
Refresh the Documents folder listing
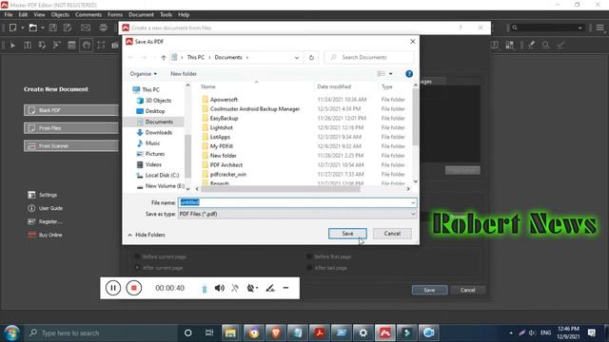tap(311, 57)
